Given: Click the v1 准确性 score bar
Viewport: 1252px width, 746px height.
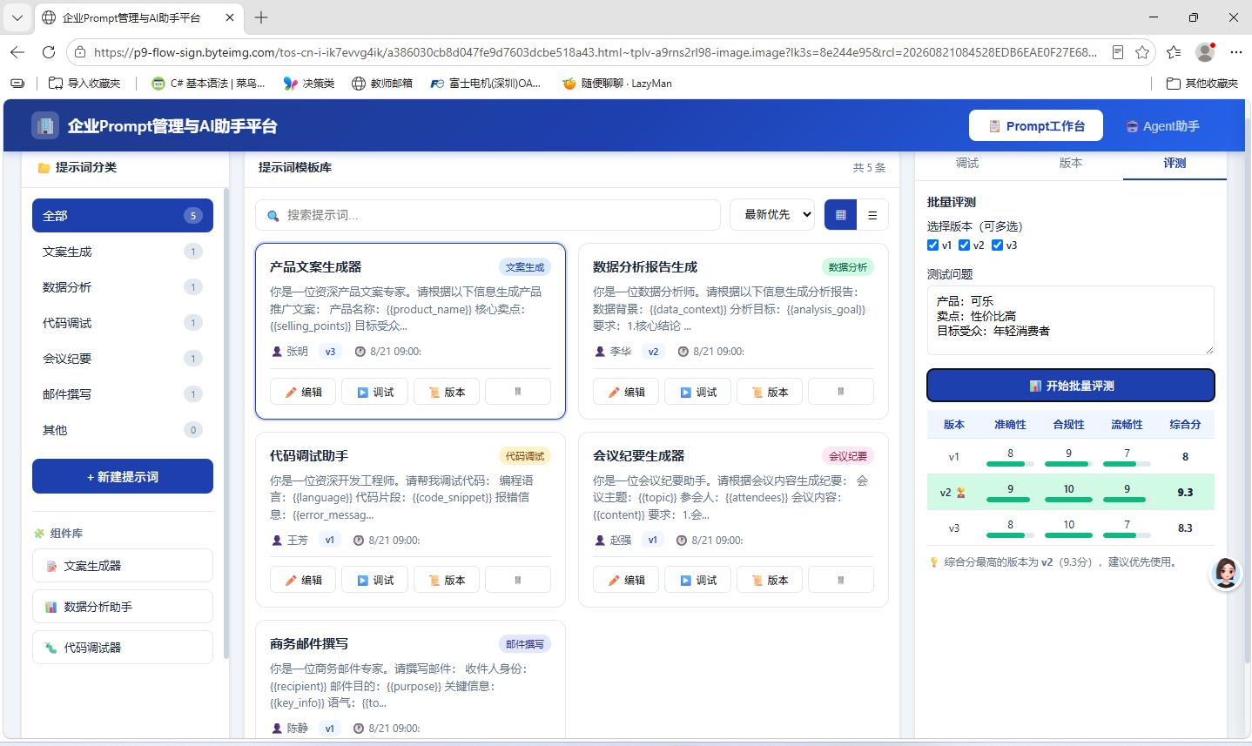Looking at the screenshot, I should 1010,464.
